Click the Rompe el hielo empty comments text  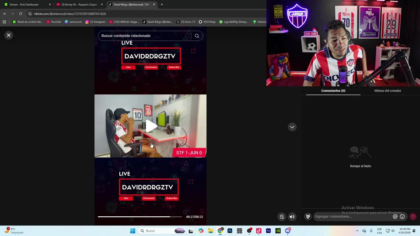360,166
